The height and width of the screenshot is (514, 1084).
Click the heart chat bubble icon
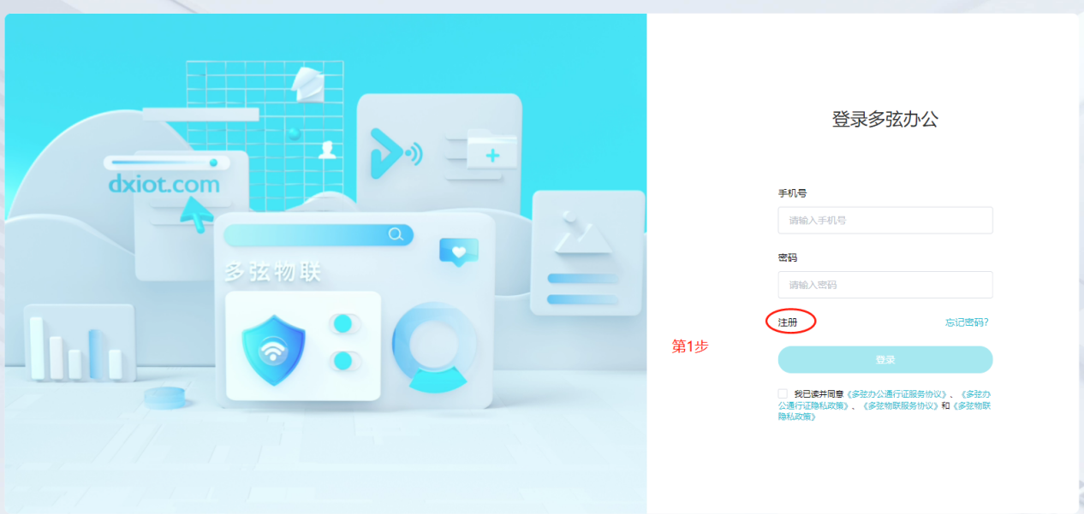click(x=459, y=252)
